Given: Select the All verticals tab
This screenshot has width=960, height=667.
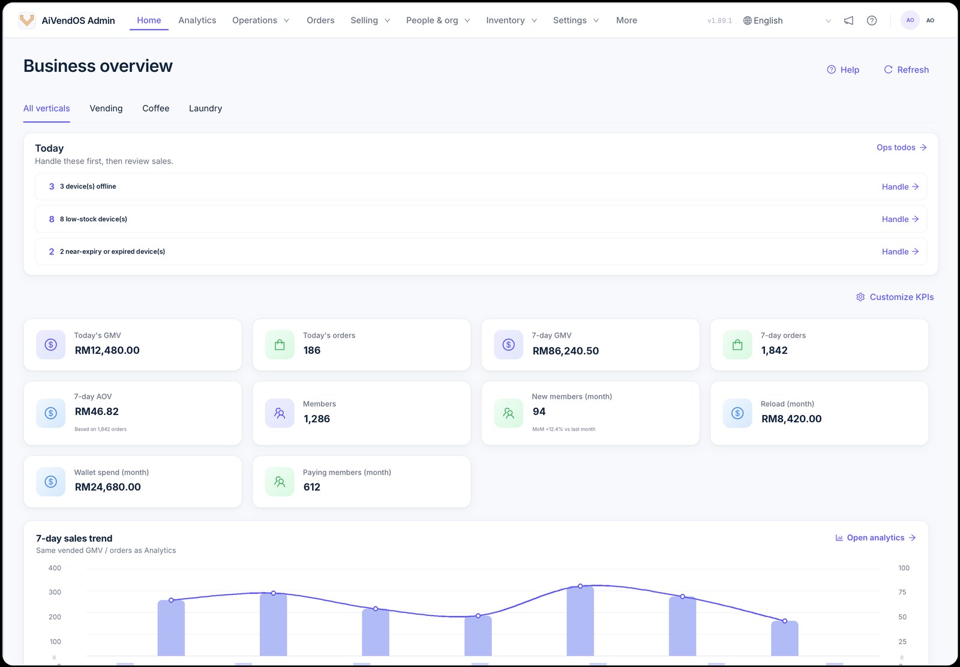Looking at the screenshot, I should (x=47, y=109).
